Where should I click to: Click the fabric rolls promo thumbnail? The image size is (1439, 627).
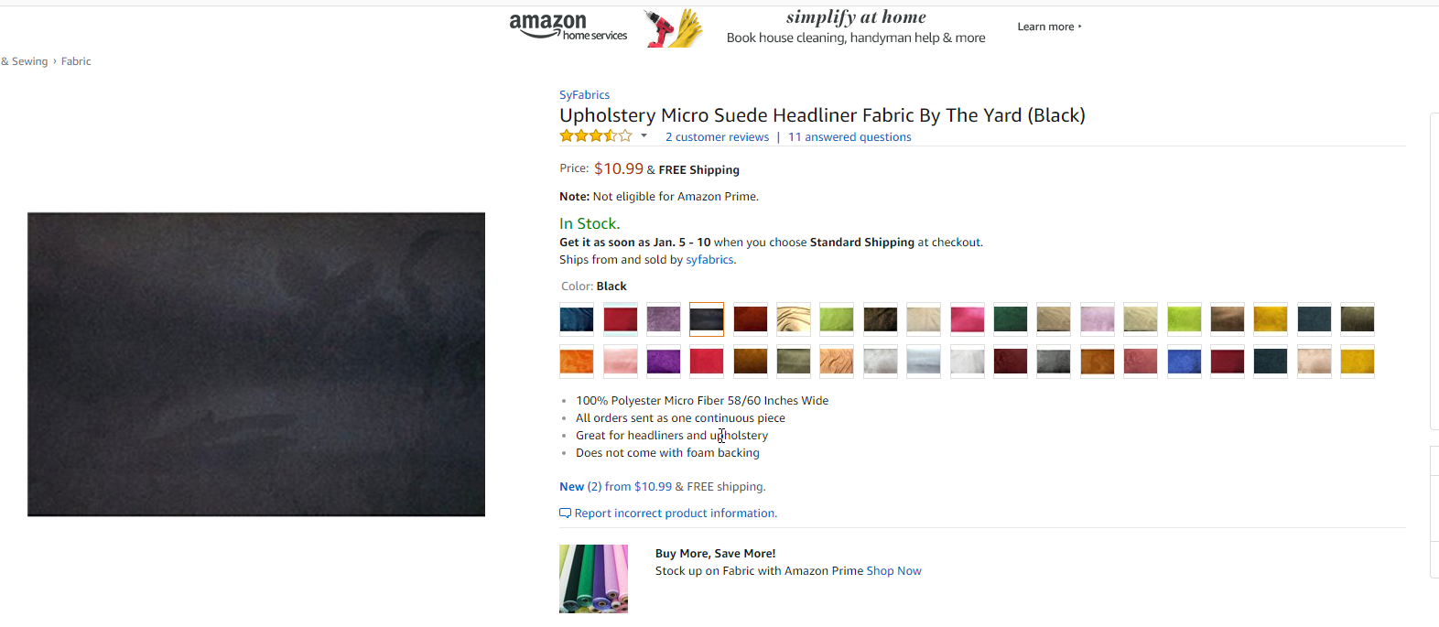(593, 578)
